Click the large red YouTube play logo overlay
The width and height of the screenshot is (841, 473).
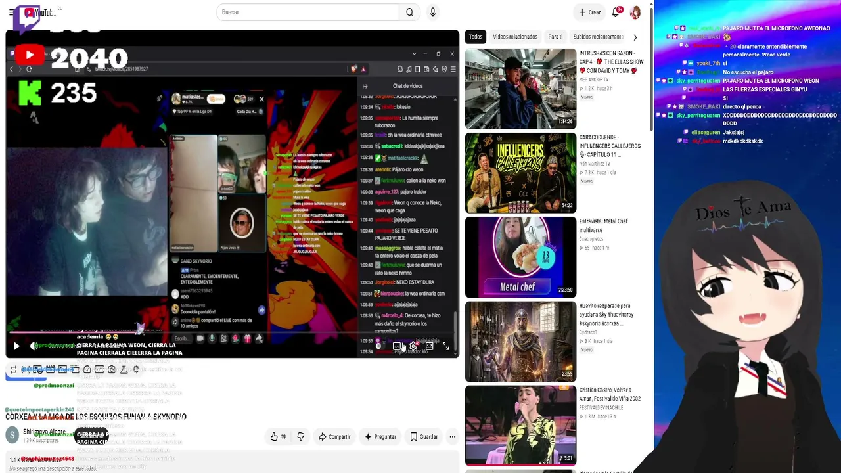tap(29, 56)
